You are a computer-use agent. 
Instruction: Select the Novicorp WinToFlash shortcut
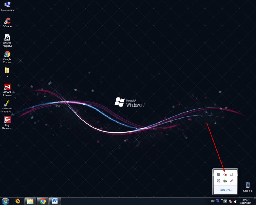click(x=7, y=107)
